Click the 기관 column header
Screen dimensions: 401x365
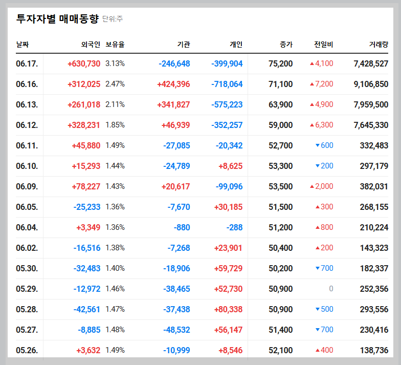[184, 45]
